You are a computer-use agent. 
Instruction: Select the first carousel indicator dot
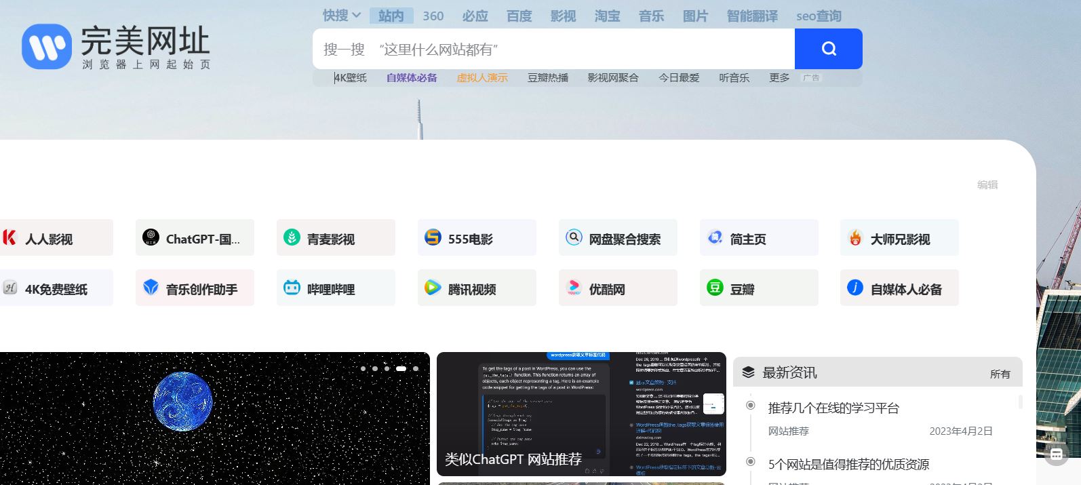[363, 368]
